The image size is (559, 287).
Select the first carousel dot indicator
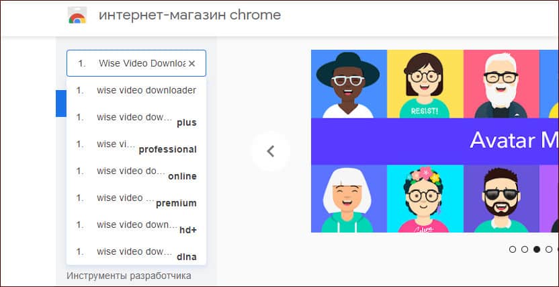click(x=513, y=249)
